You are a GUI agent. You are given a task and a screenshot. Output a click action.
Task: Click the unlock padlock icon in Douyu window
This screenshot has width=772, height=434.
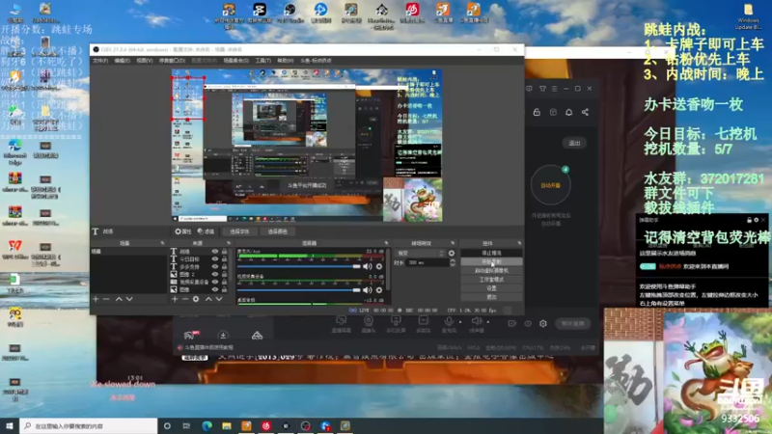pyautogui.click(x=537, y=112)
